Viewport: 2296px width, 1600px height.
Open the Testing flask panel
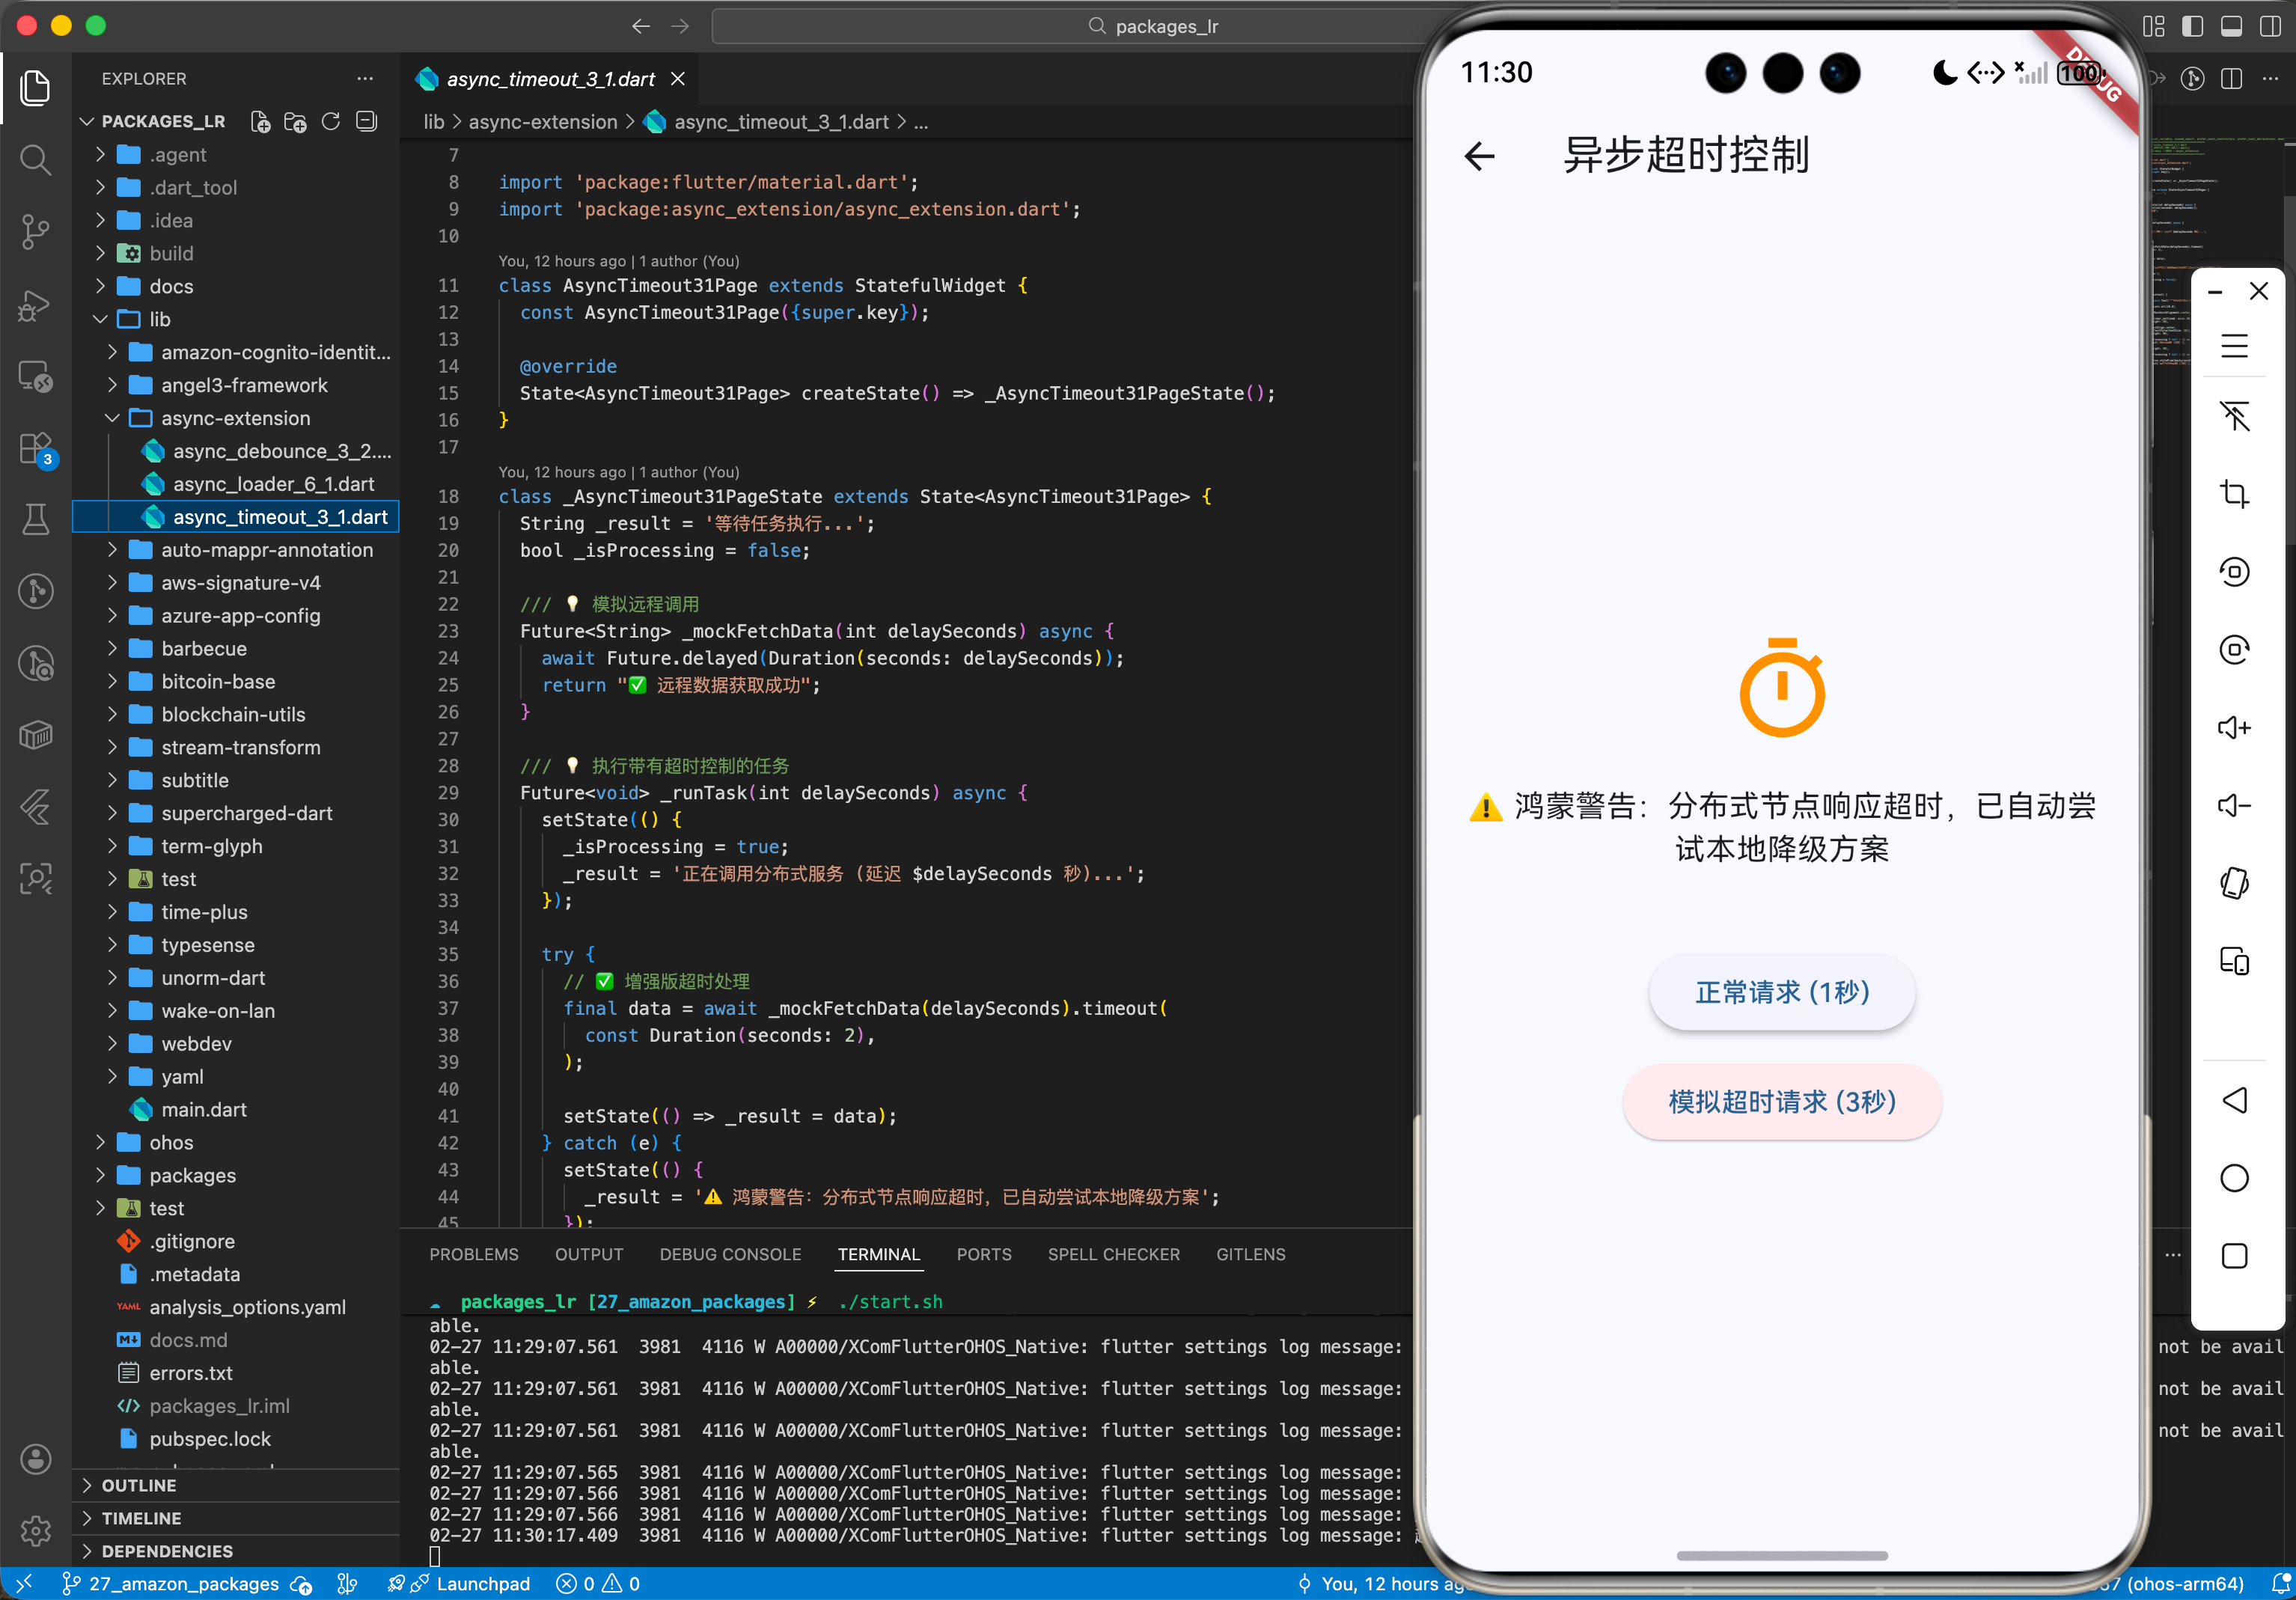[x=35, y=519]
